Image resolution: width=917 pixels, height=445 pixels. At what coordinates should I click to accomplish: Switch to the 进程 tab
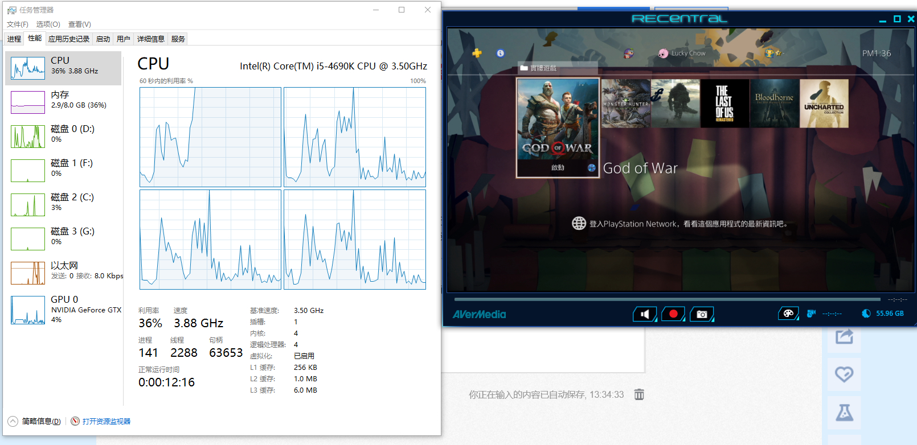14,39
